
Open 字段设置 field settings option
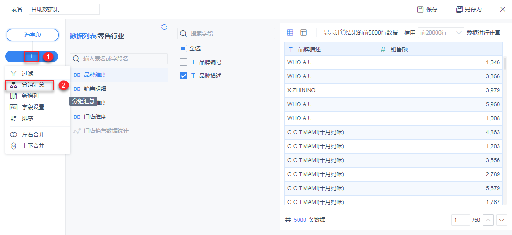(33, 107)
